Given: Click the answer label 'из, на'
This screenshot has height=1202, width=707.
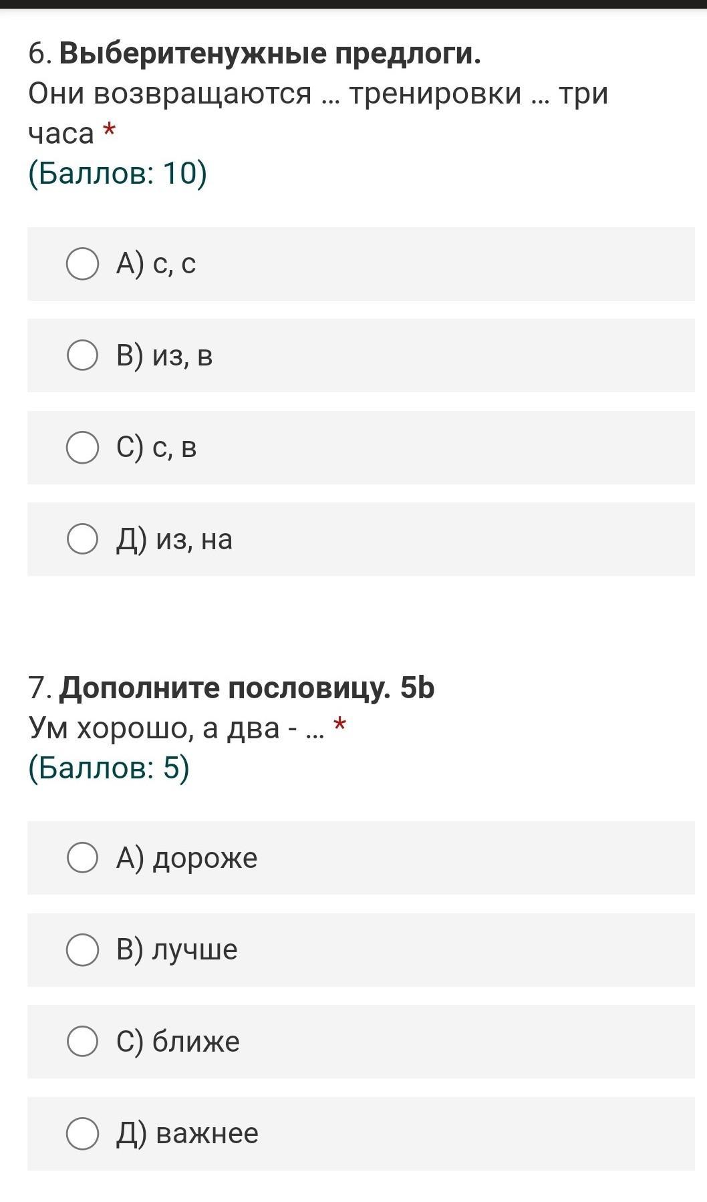Looking at the screenshot, I should pyautogui.click(x=194, y=539).
